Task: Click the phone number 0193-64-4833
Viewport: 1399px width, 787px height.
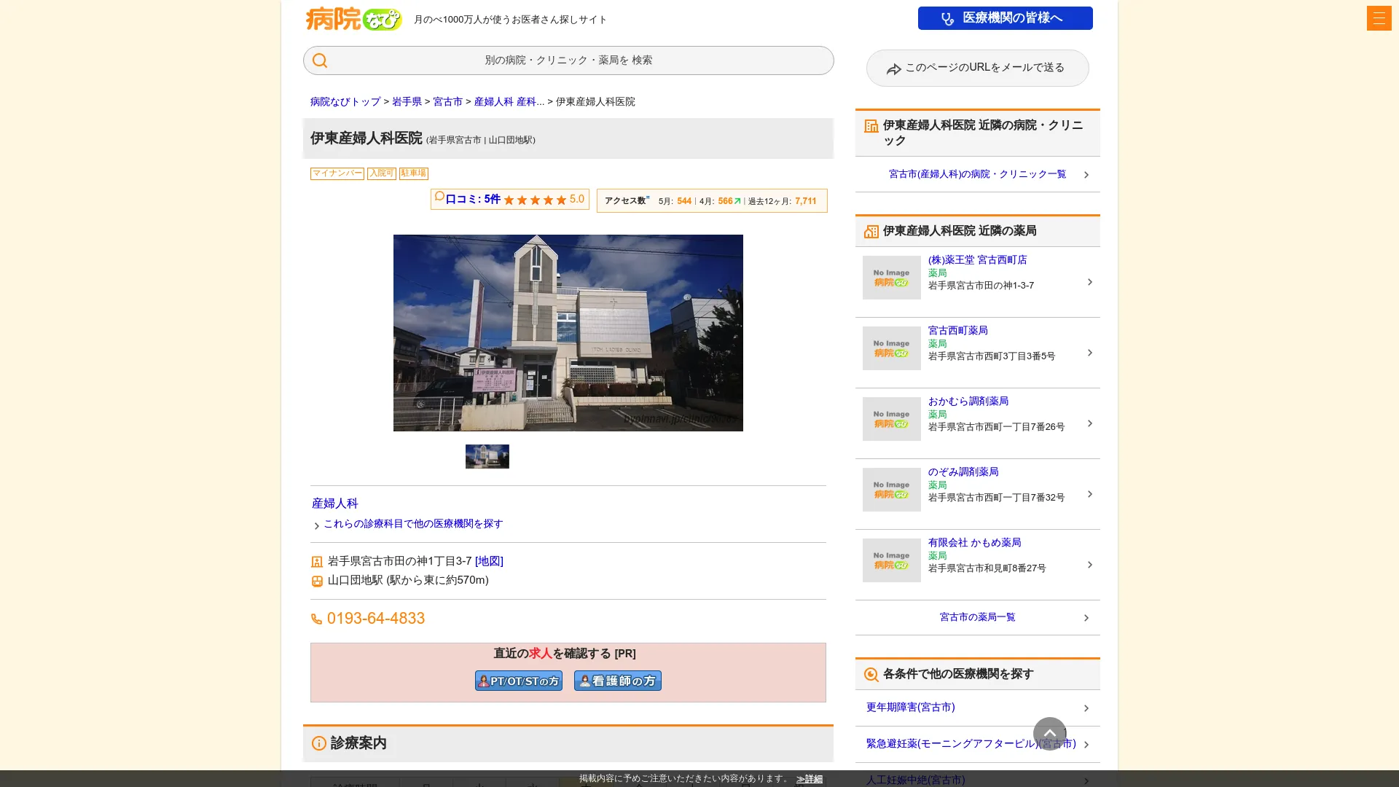Action: (375, 619)
